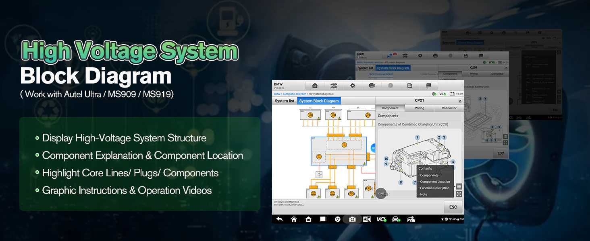
Task: Select the System Block Diagram tab
Action: point(319,101)
